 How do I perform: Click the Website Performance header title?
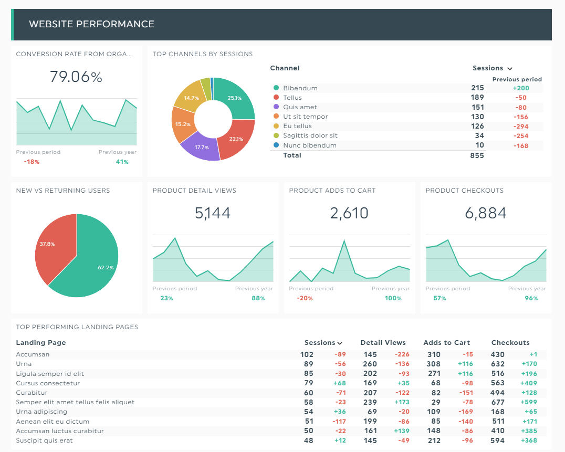click(x=91, y=24)
